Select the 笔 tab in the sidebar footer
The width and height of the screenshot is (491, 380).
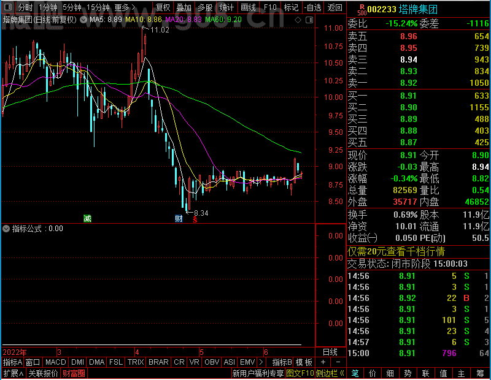click(355, 373)
